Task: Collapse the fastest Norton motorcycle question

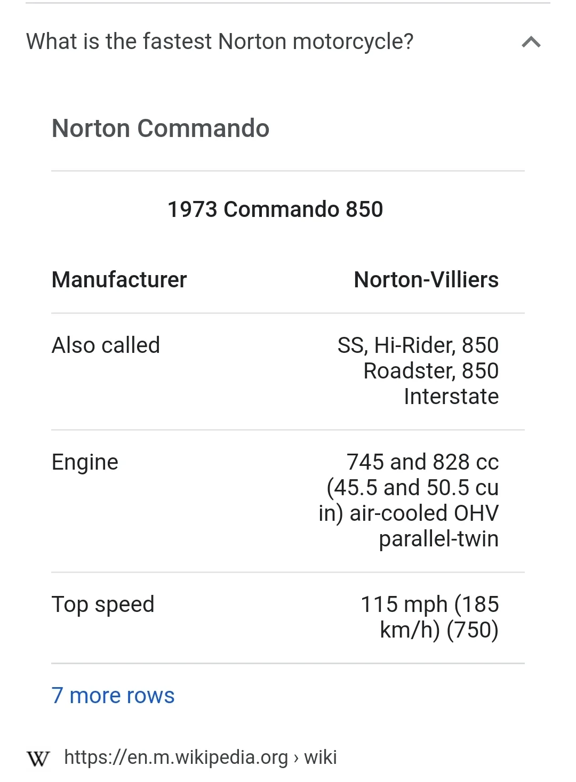Action: (x=219, y=42)
